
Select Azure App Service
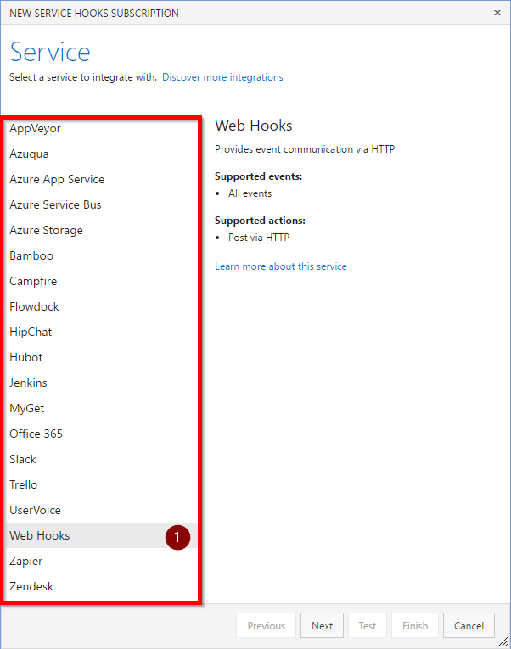[102, 179]
